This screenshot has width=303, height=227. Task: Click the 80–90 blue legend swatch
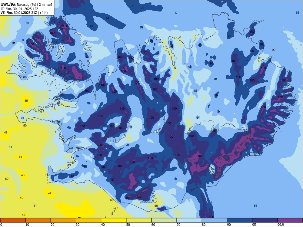pos(215,220)
